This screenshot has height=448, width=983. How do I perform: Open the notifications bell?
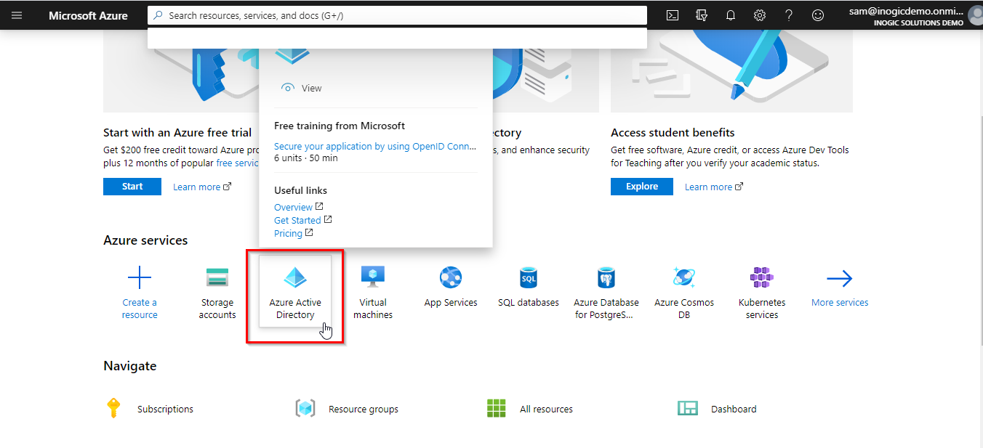click(731, 15)
